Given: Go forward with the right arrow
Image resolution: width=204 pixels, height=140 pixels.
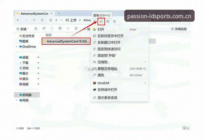Looking at the screenshot, I should [x=26, y=20].
